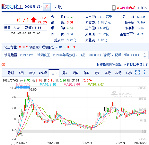The height and width of the screenshot is (145, 149).
Task: Click the 2020/10 date axis label
Action: pyautogui.click(x=53, y=143)
